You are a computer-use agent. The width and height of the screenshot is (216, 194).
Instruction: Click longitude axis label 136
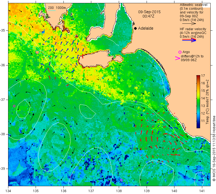coord(63,191)
